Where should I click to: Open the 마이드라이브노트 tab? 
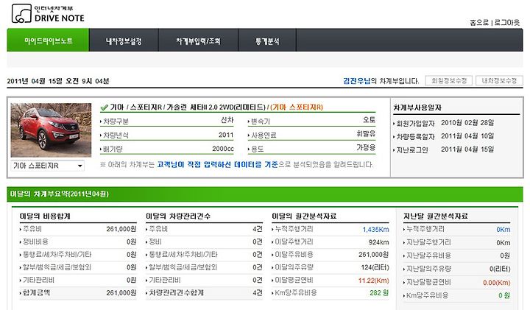pyautogui.click(x=48, y=40)
